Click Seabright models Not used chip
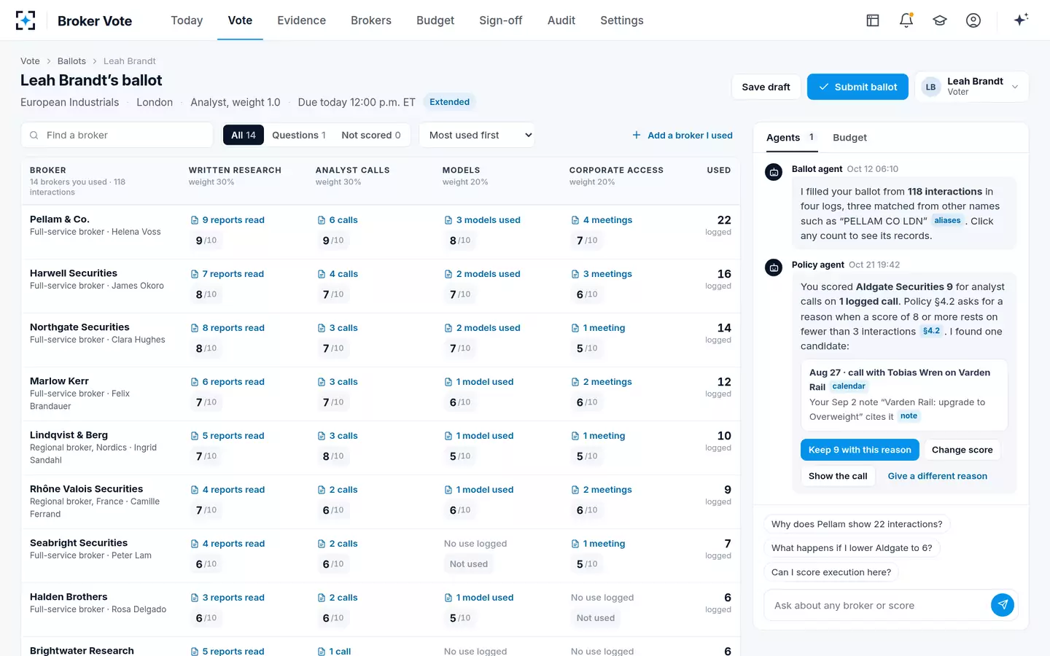Screen dimensions: 1050x656 tap(469, 564)
